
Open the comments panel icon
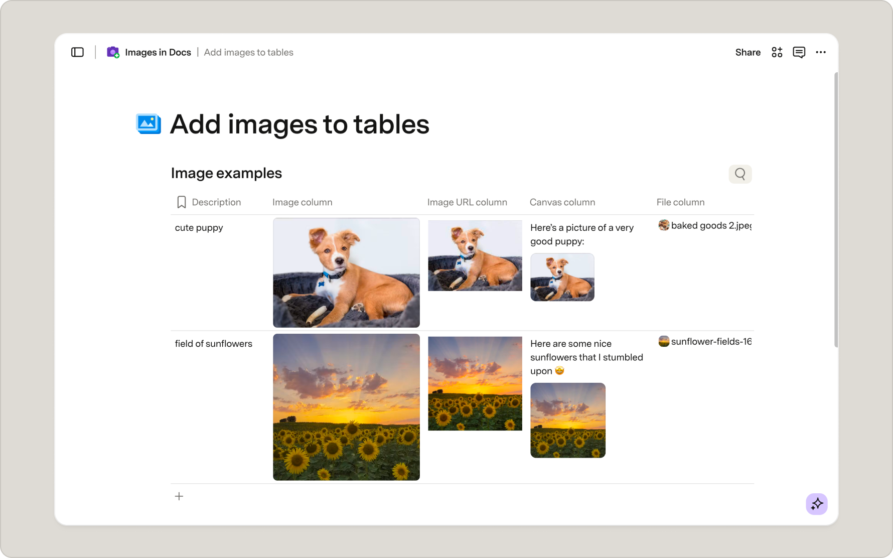[x=799, y=52]
